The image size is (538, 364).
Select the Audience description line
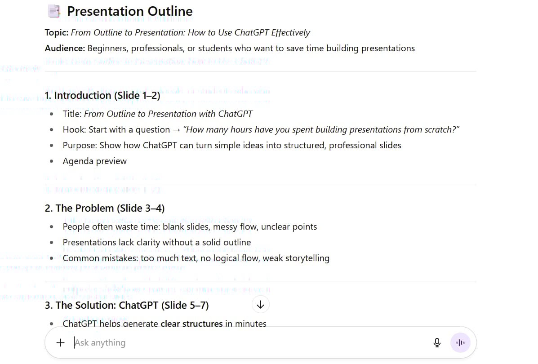(x=230, y=49)
